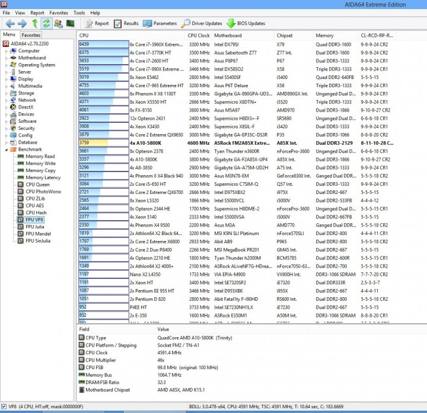Open the Help menu
427x413 pixels.
95,13
